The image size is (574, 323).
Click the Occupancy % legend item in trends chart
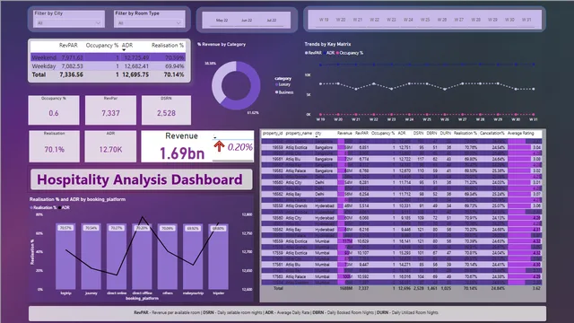(350, 53)
